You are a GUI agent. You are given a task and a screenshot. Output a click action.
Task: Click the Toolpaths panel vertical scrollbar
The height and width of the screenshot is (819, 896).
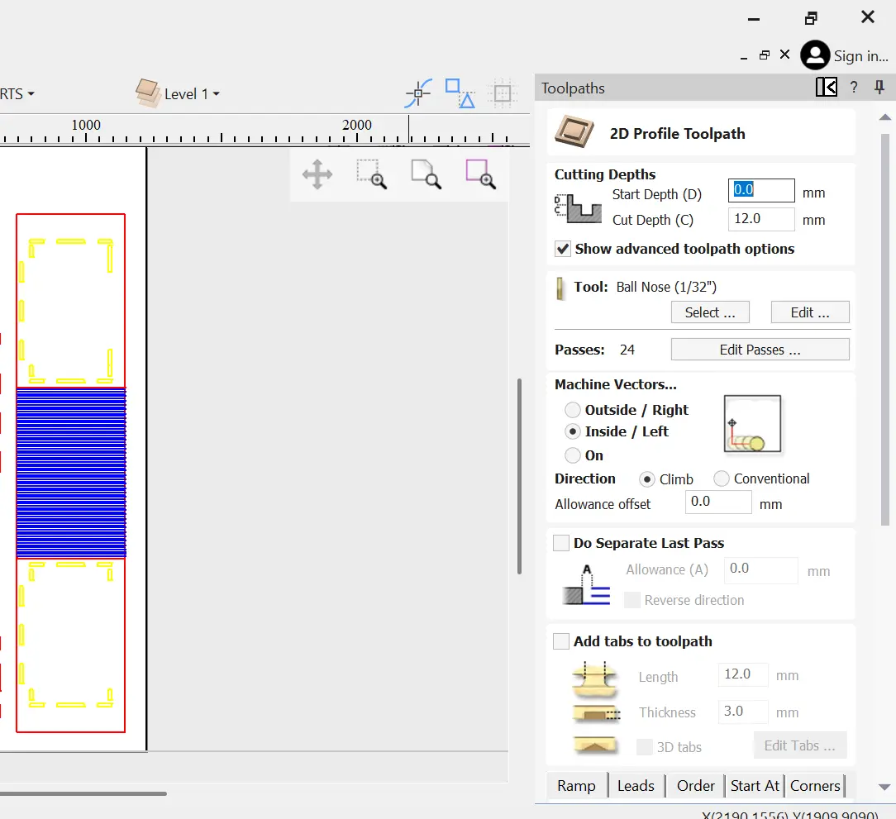(x=884, y=330)
